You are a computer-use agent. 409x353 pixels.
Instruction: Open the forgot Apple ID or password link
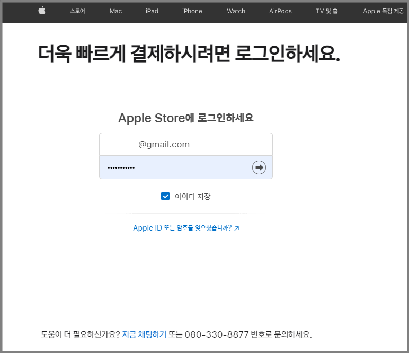182,228
